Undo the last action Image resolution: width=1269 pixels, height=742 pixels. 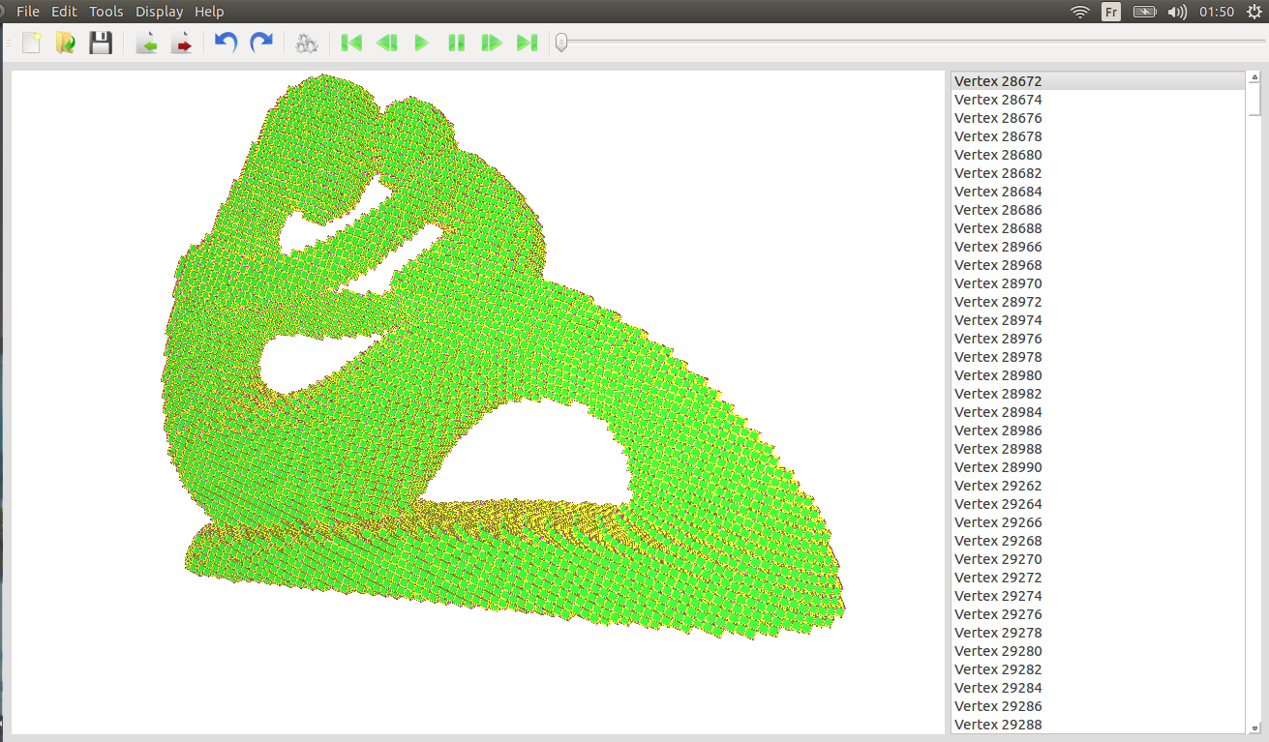(226, 43)
